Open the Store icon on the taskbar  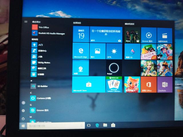(113, 125)
